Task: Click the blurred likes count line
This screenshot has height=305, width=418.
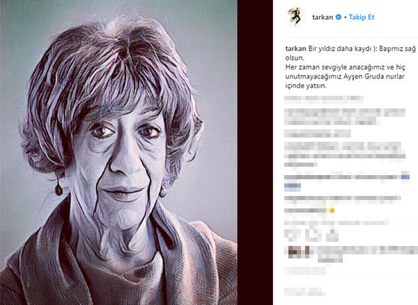Action: pyautogui.click(x=305, y=271)
